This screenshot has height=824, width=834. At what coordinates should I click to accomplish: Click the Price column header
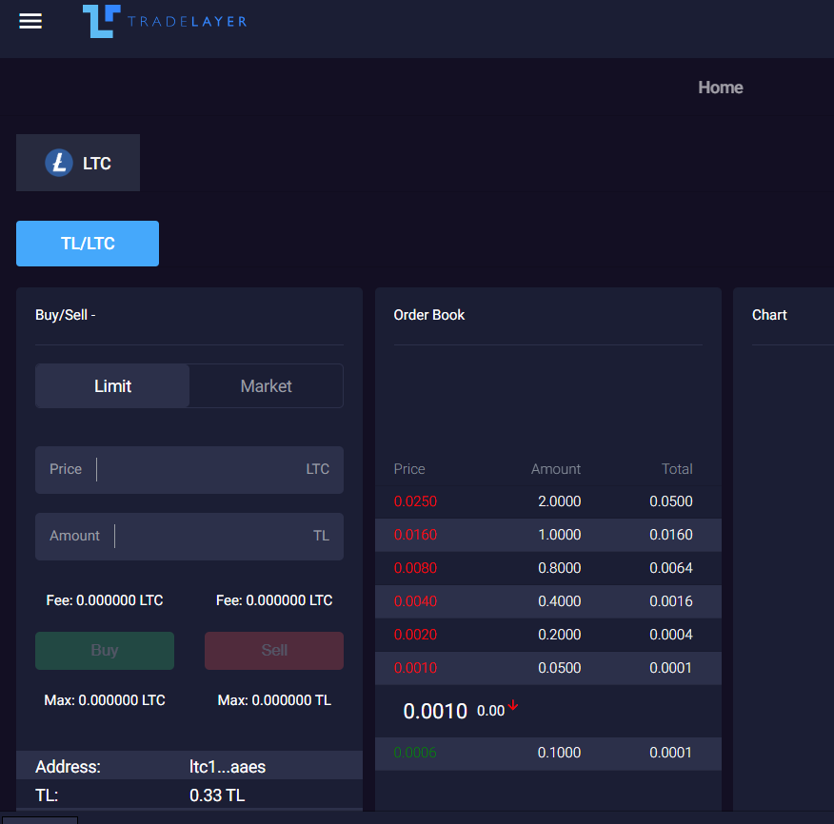pos(409,469)
